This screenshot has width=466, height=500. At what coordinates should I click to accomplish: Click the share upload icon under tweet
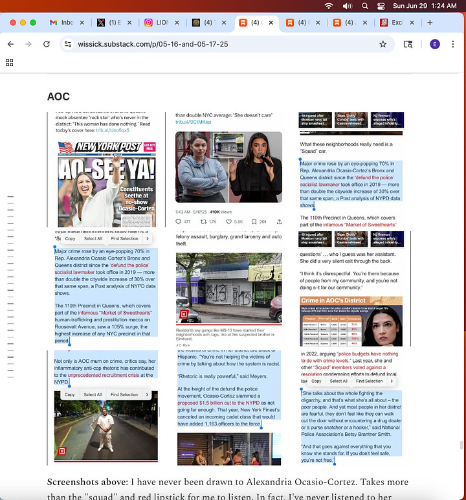[279, 222]
